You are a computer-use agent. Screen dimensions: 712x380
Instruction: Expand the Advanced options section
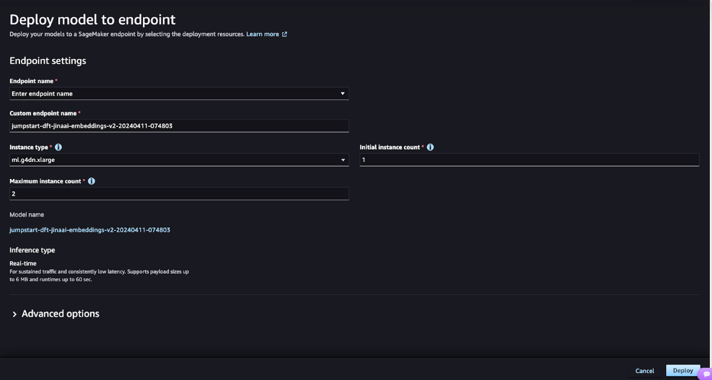55,313
